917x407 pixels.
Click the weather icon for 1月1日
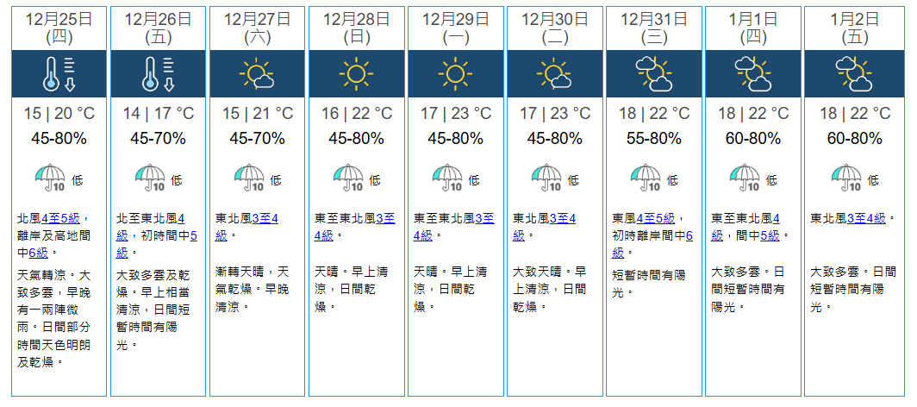(x=752, y=74)
